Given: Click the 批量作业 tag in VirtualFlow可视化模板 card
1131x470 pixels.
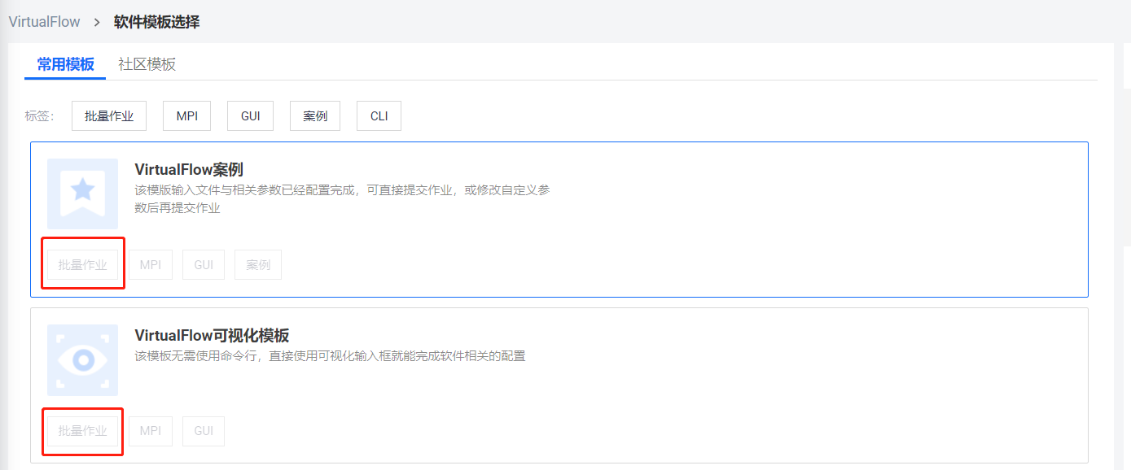Looking at the screenshot, I should click(82, 431).
